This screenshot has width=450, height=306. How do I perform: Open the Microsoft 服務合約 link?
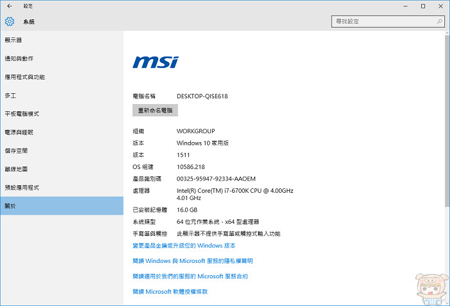click(190, 276)
